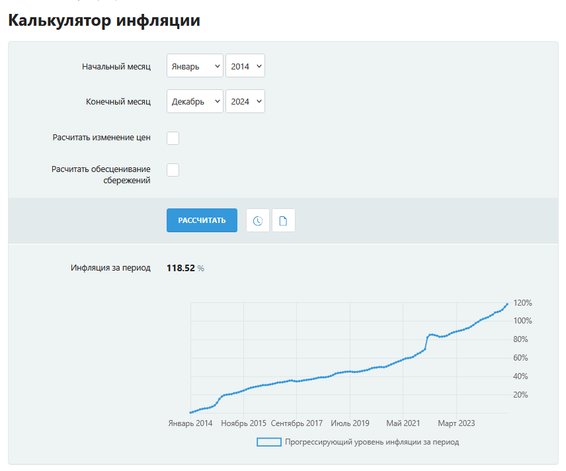Screen dimensions: 566x471
Task: Open the Декабрь end month dropdown
Action: 194,101
